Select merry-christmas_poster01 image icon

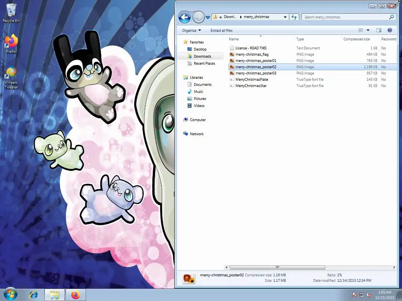click(x=232, y=60)
